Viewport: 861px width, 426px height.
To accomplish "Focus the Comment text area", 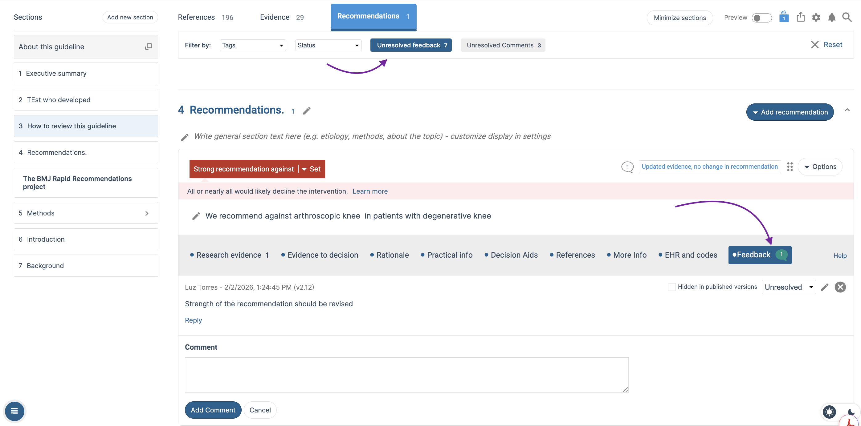I will 406,375.
